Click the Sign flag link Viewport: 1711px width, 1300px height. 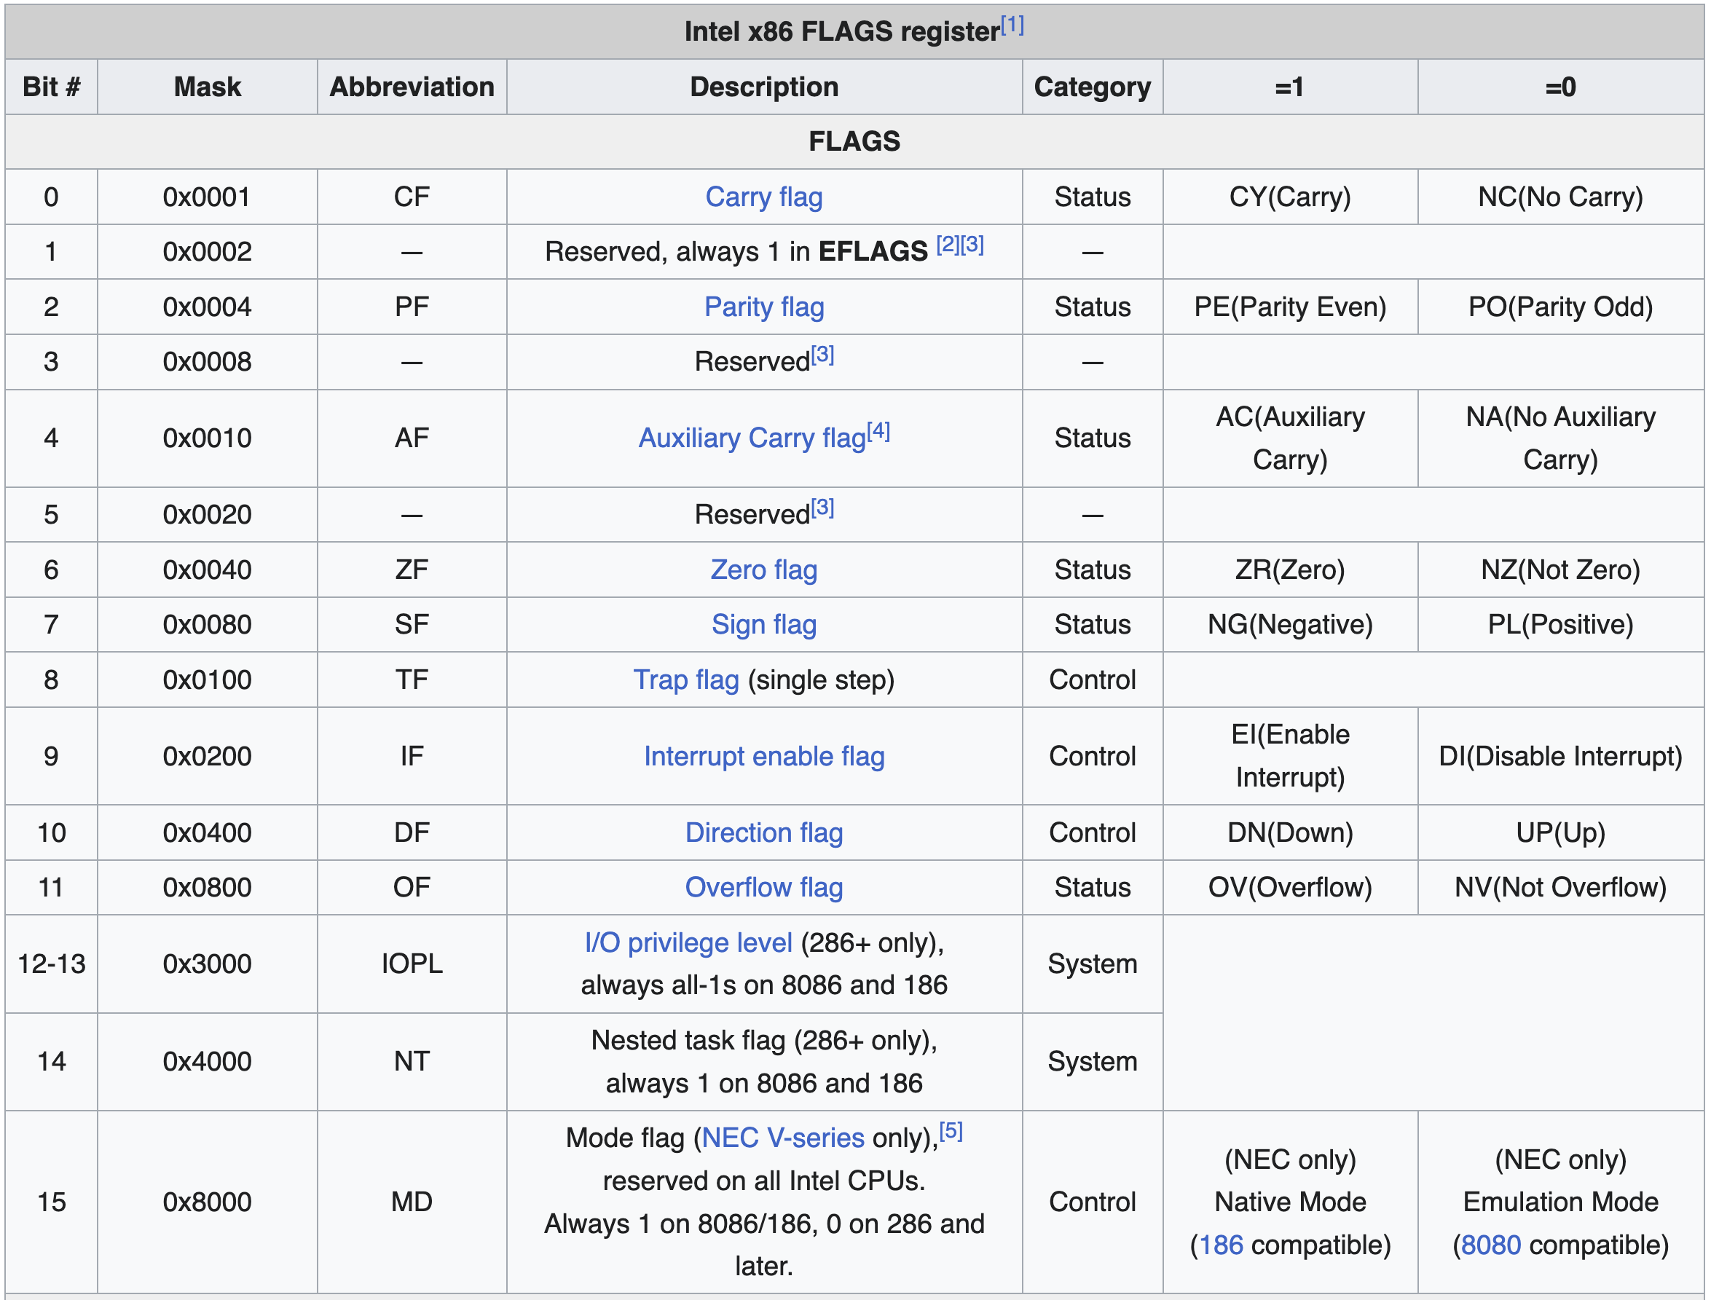click(763, 624)
